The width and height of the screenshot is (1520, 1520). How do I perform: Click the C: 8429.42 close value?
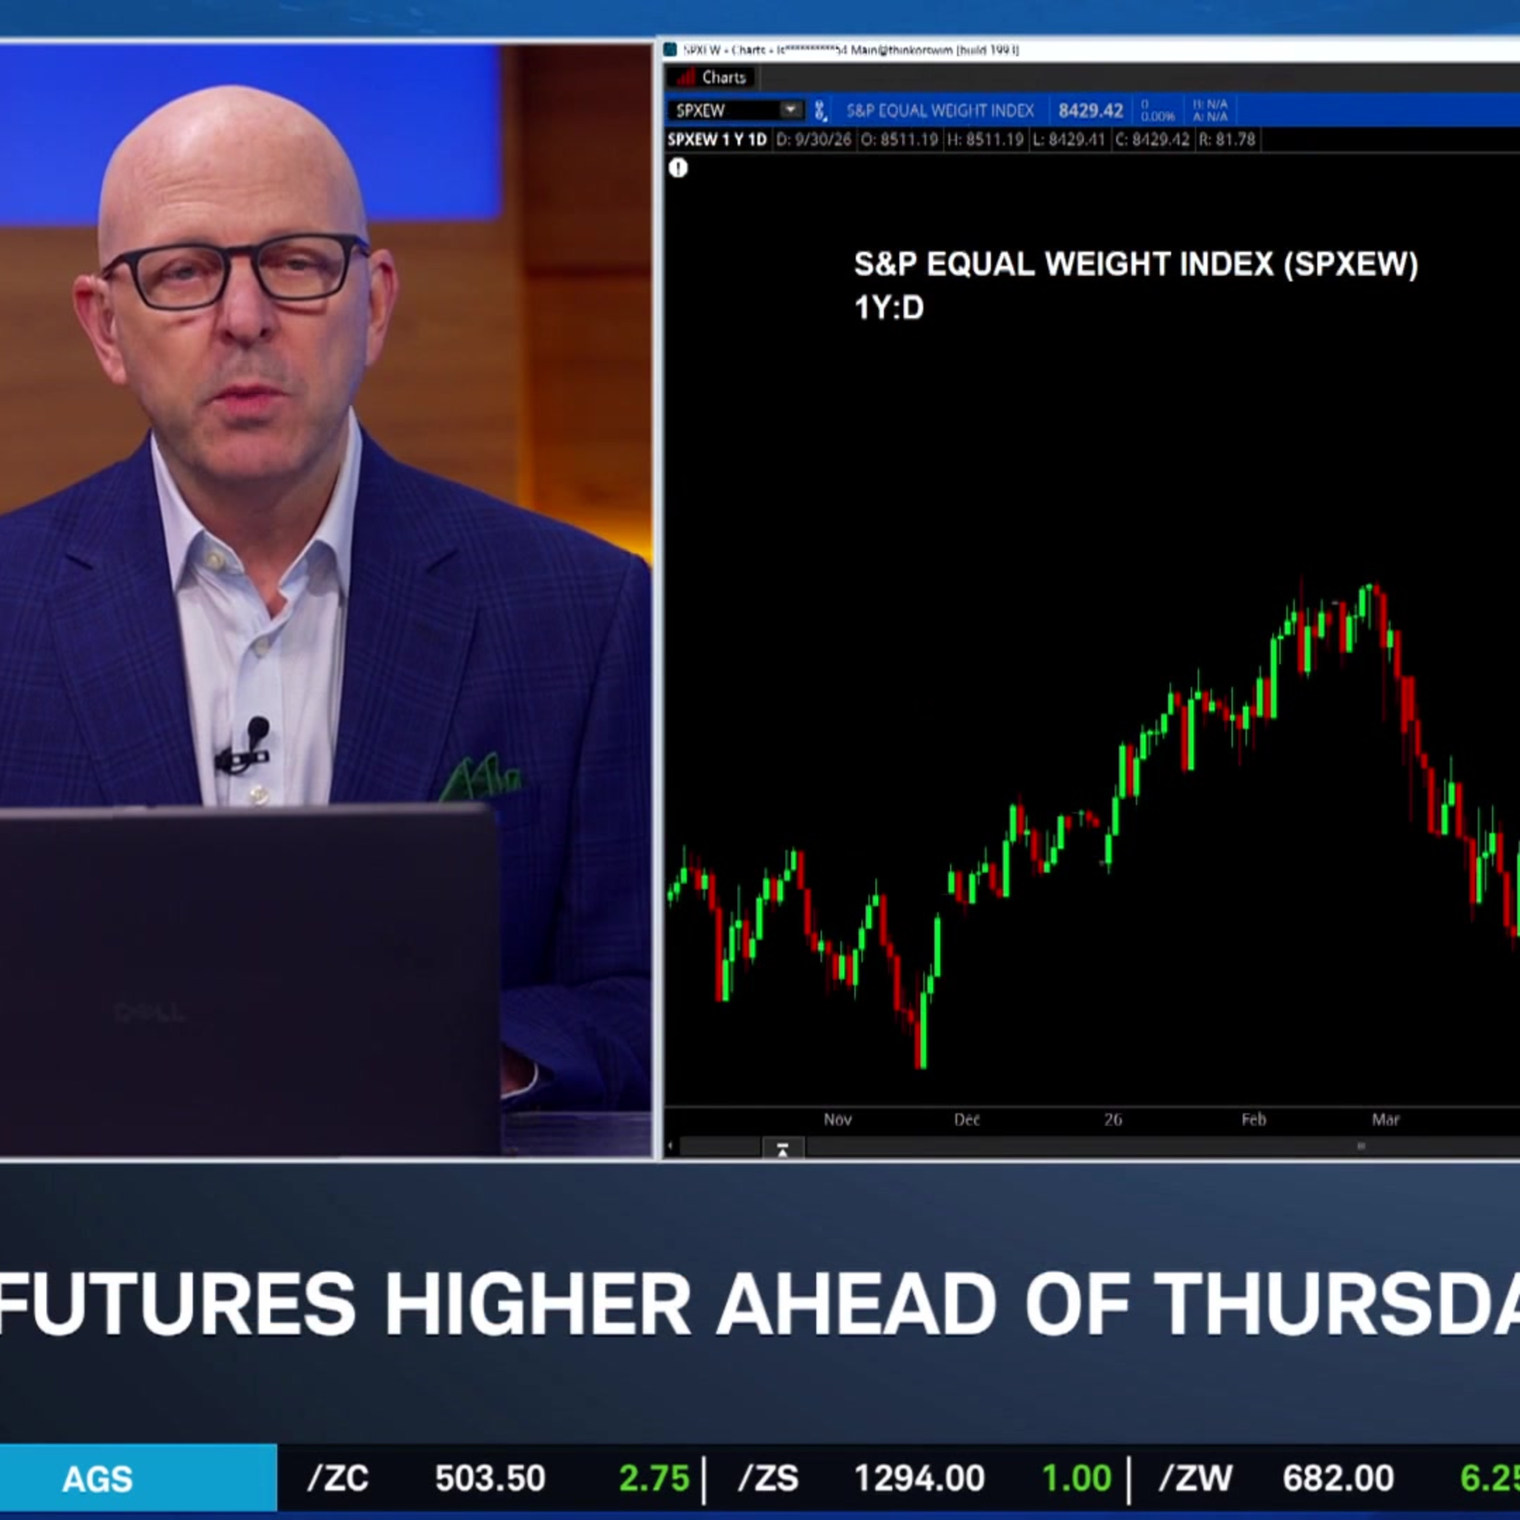(x=1153, y=140)
